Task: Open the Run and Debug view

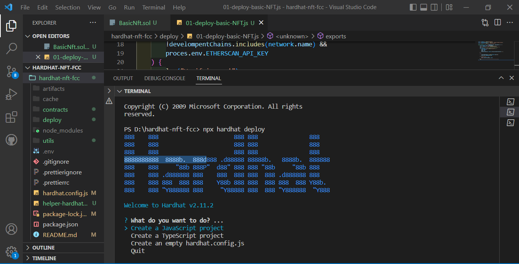Action: click(x=11, y=94)
